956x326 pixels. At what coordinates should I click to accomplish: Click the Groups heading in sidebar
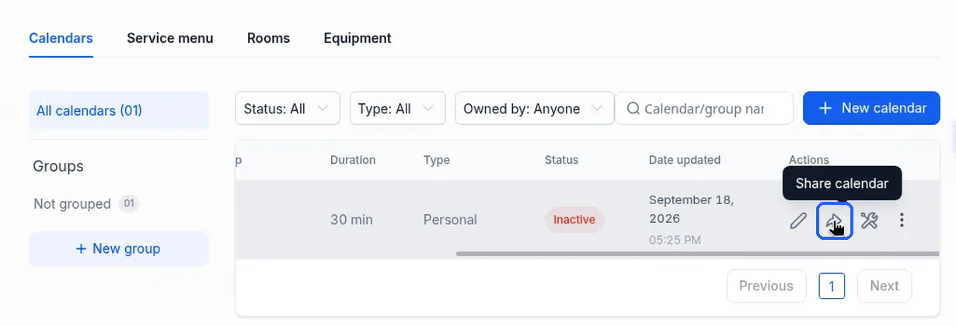pyautogui.click(x=58, y=166)
